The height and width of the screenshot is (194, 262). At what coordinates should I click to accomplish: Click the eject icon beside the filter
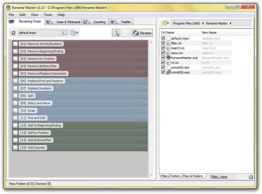(251, 177)
